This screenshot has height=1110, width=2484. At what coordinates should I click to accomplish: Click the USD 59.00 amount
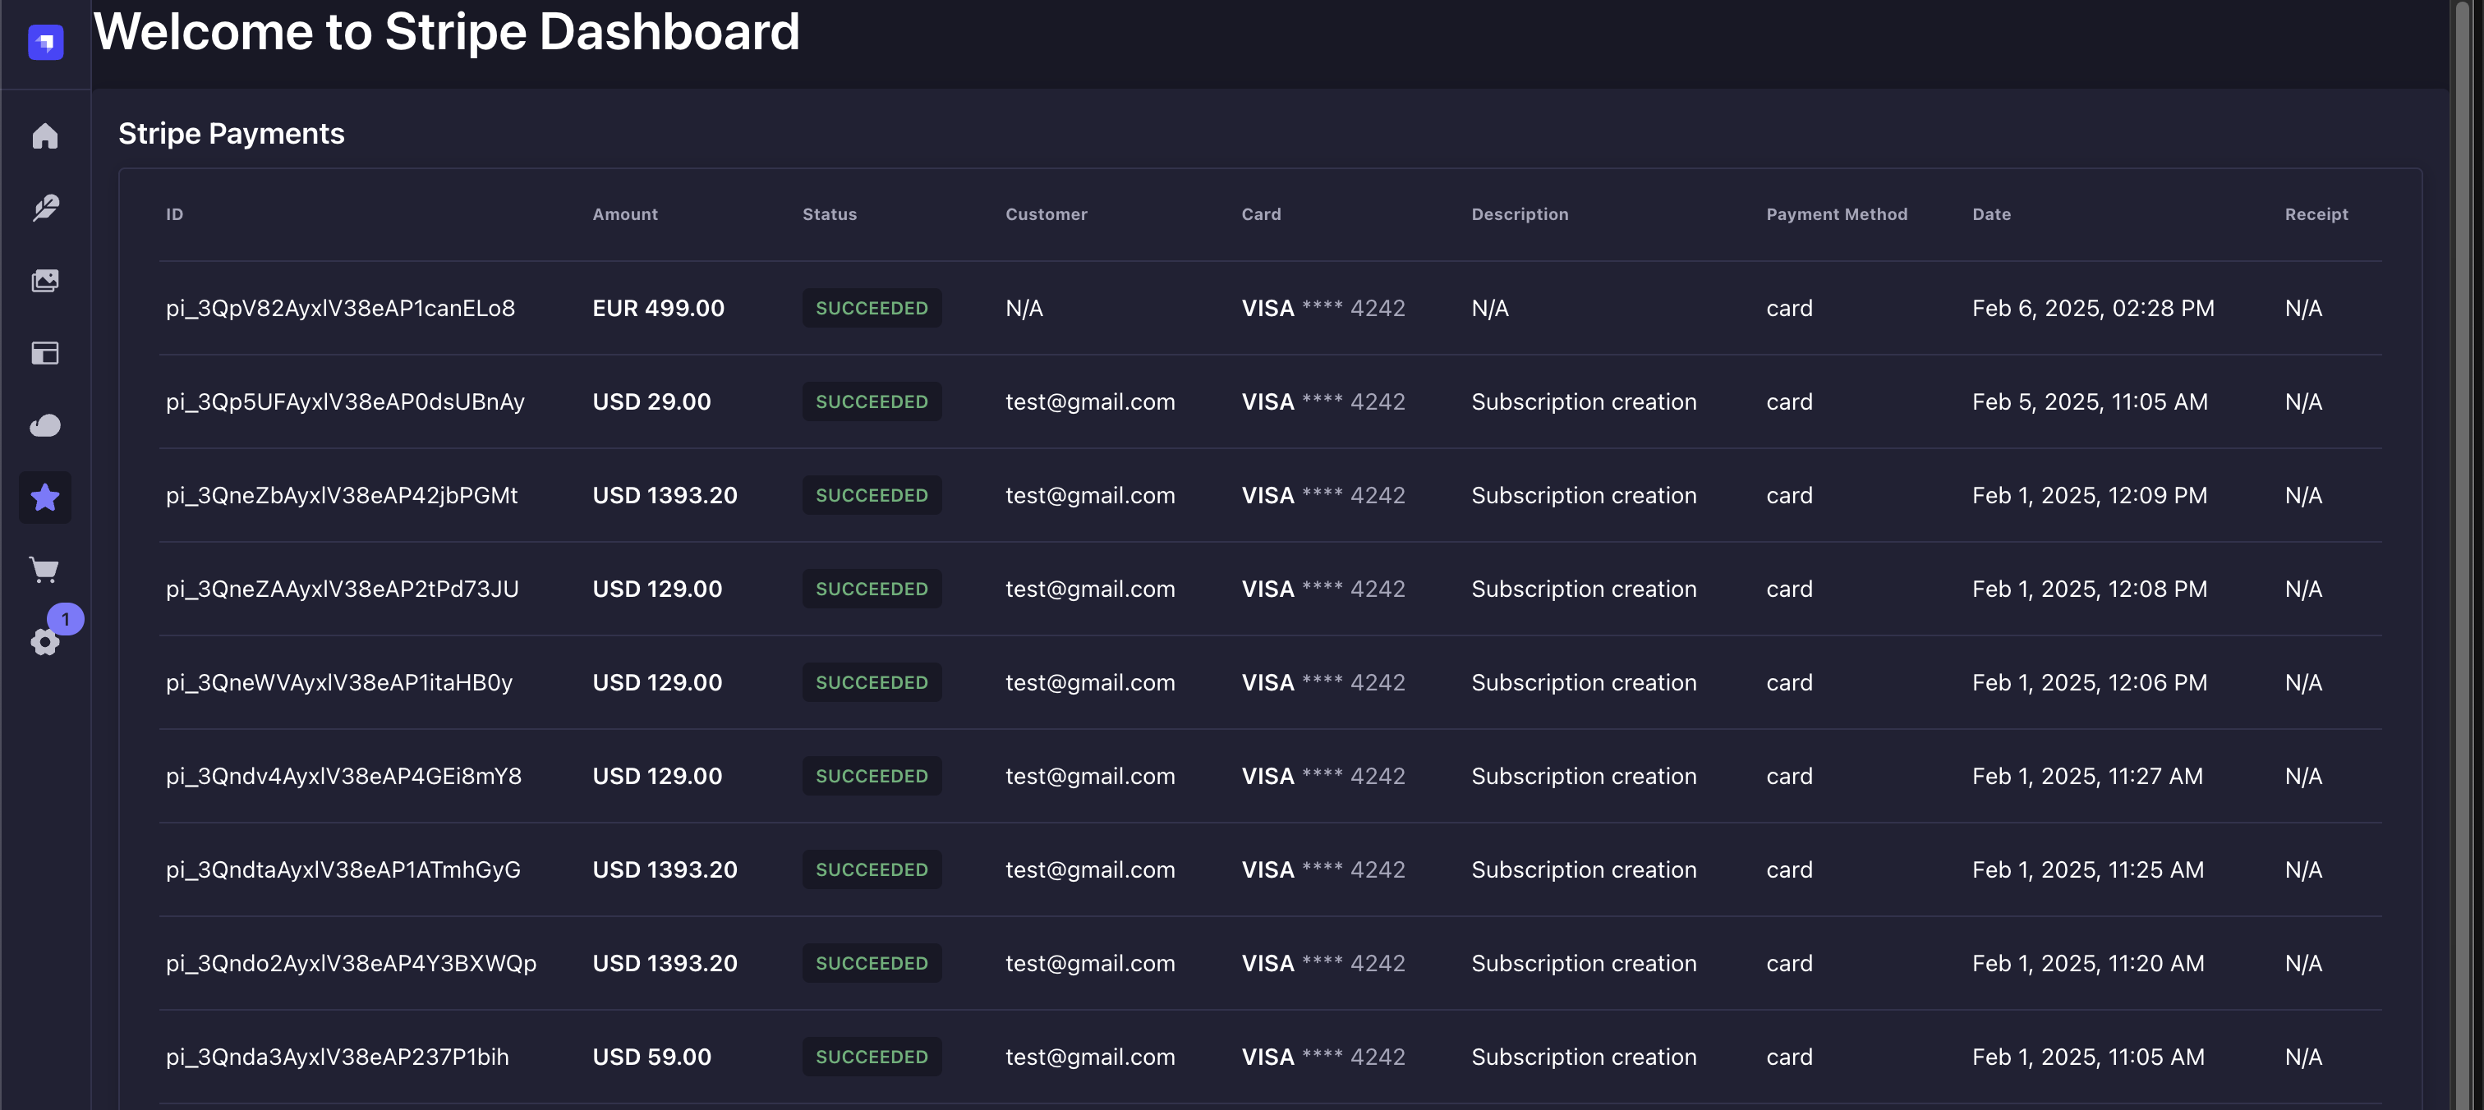coord(652,1056)
